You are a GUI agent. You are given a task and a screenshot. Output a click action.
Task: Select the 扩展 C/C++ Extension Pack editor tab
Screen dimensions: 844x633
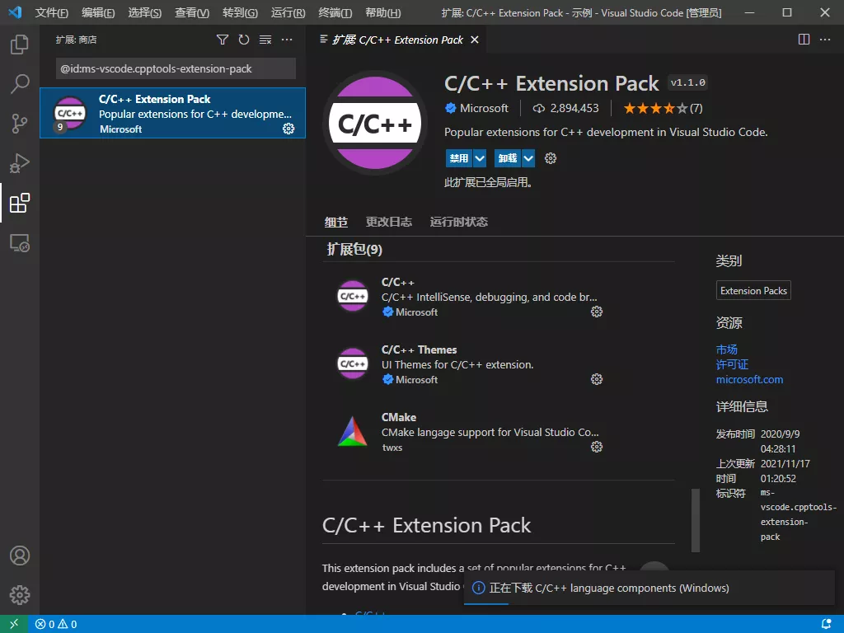pos(396,40)
